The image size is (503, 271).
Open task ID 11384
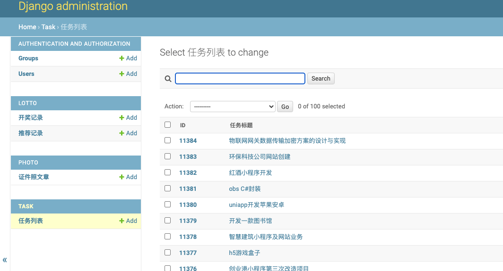point(188,141)
